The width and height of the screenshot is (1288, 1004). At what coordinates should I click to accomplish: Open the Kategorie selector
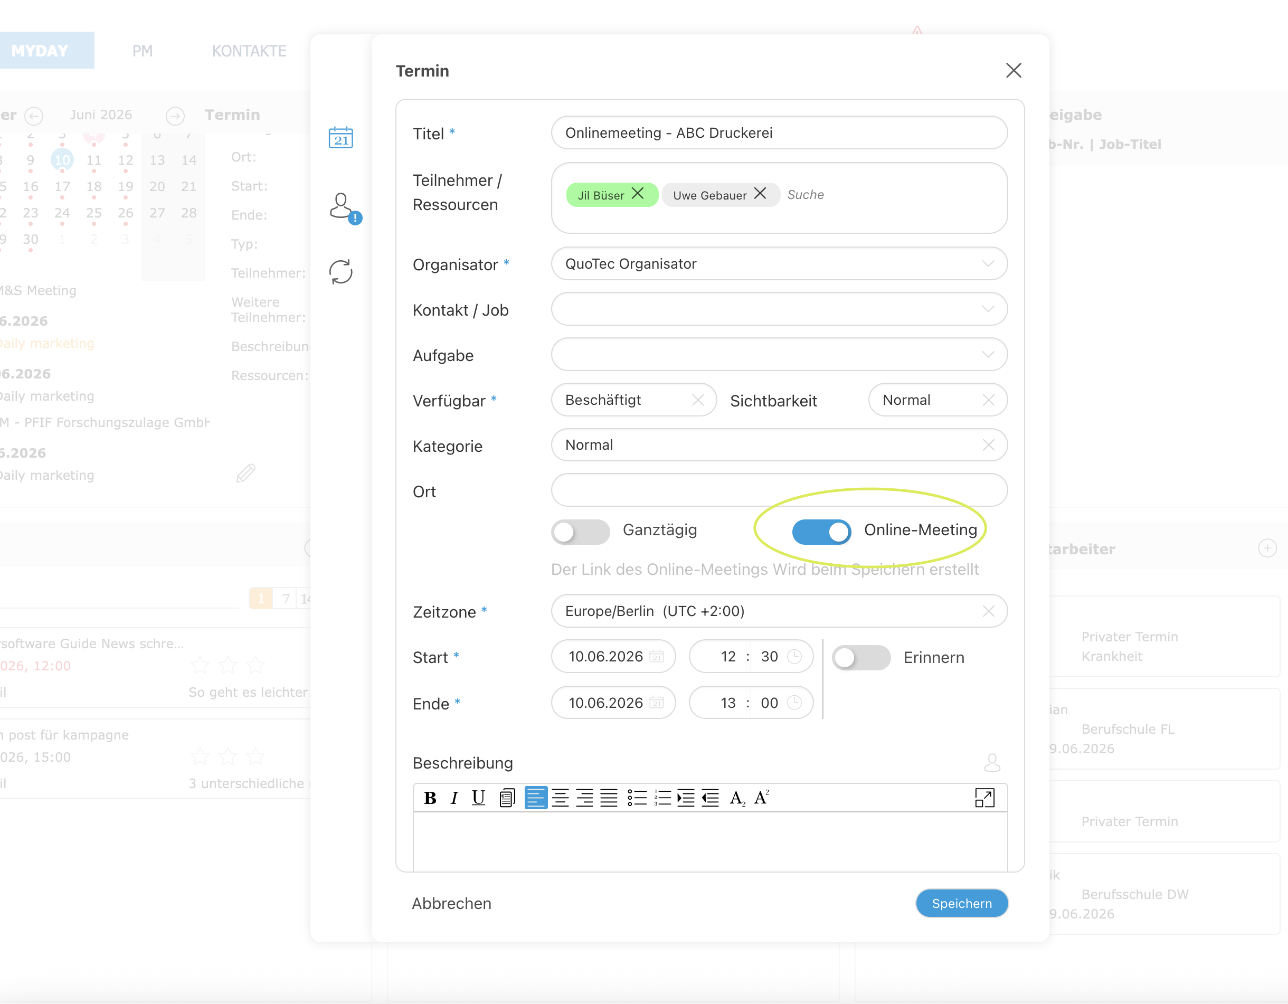coord(779,446)
